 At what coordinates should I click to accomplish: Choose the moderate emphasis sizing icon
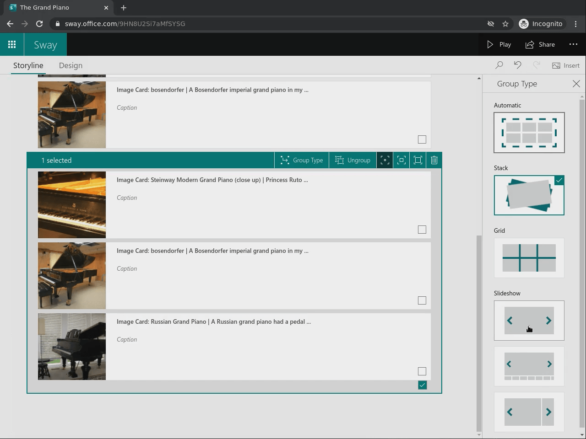pos(402,160)
